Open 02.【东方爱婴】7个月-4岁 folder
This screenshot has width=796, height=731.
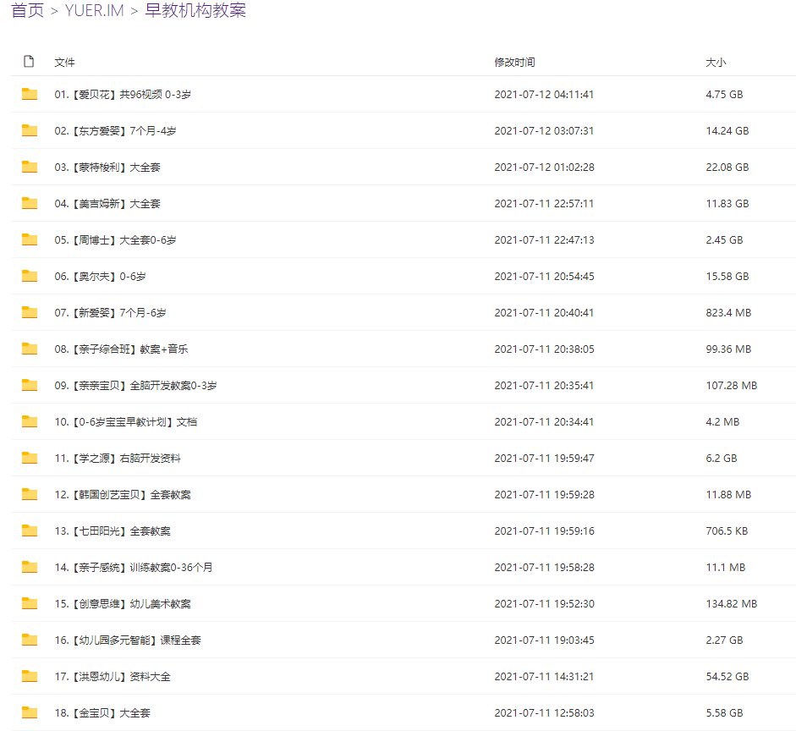(x=115, y=130)
